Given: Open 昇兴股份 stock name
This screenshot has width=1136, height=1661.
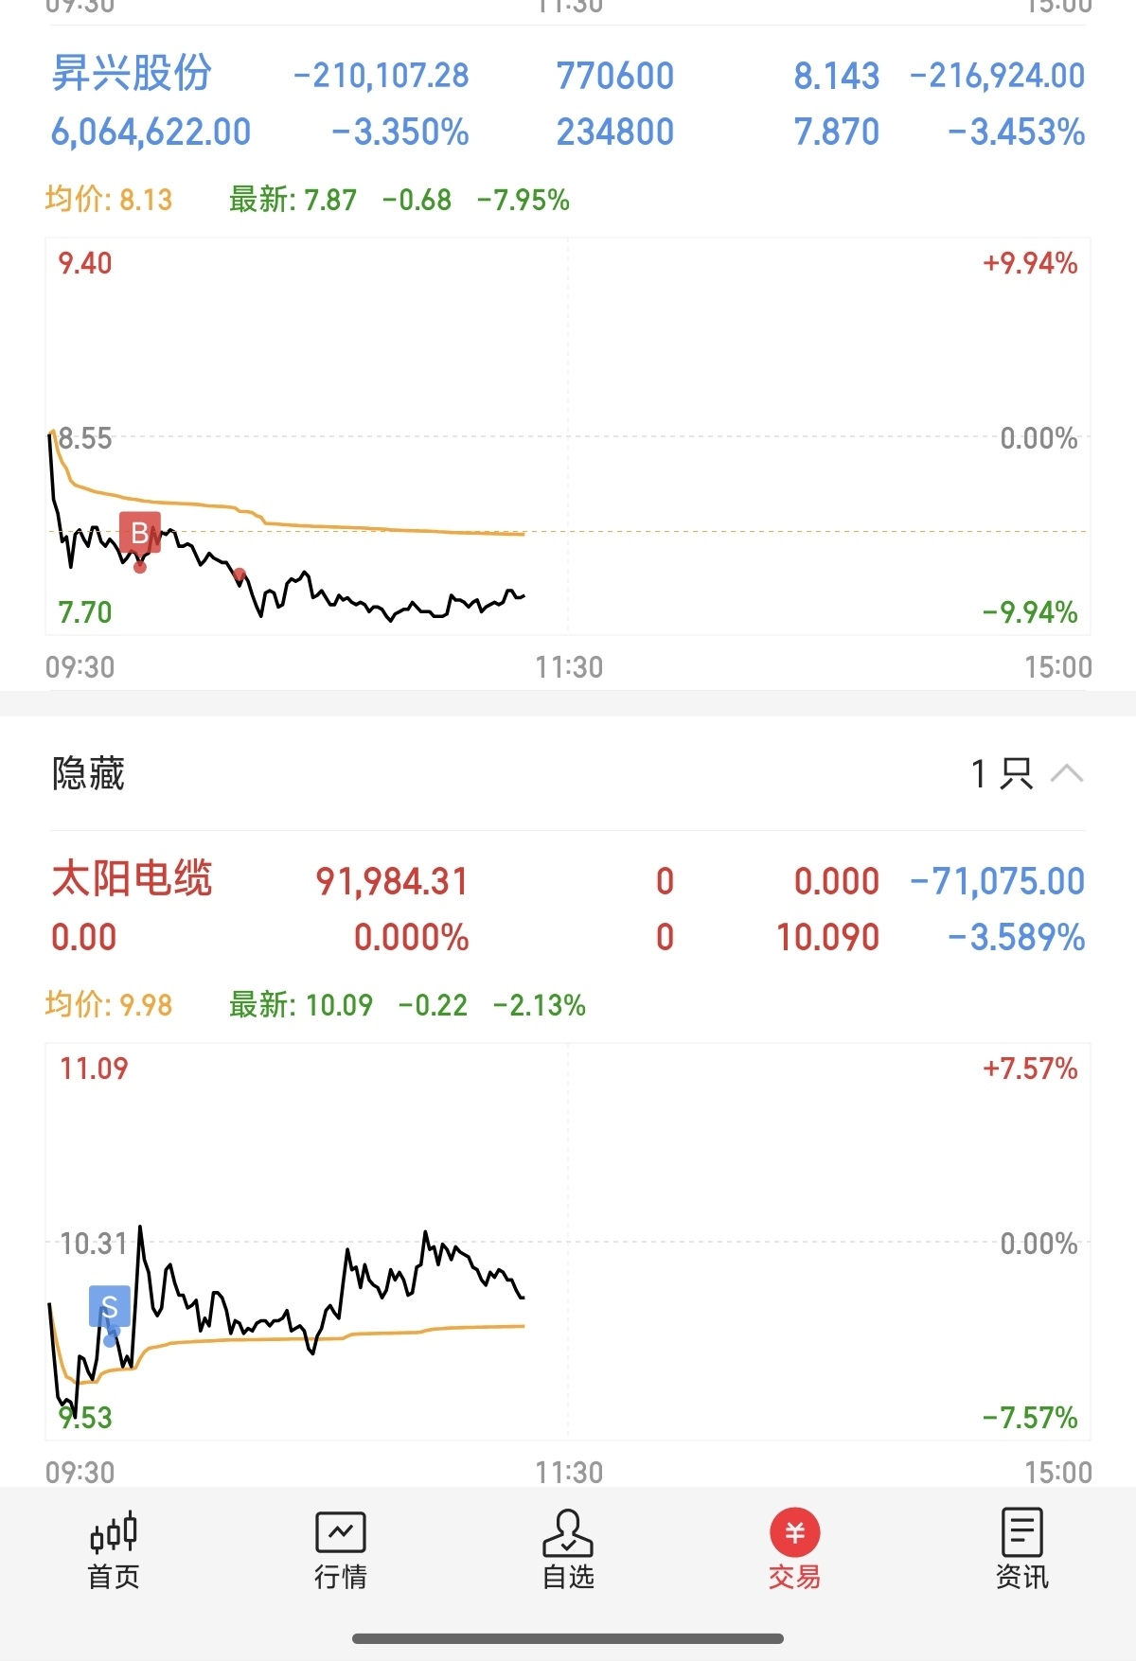Looking at the screenshot, I should point(132,74).
